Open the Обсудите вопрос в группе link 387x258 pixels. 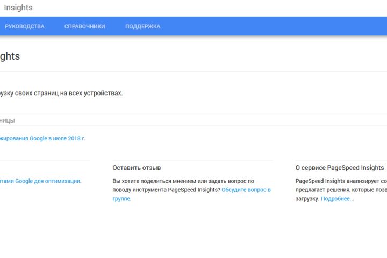pyautogui.click(x=191, y=194)
